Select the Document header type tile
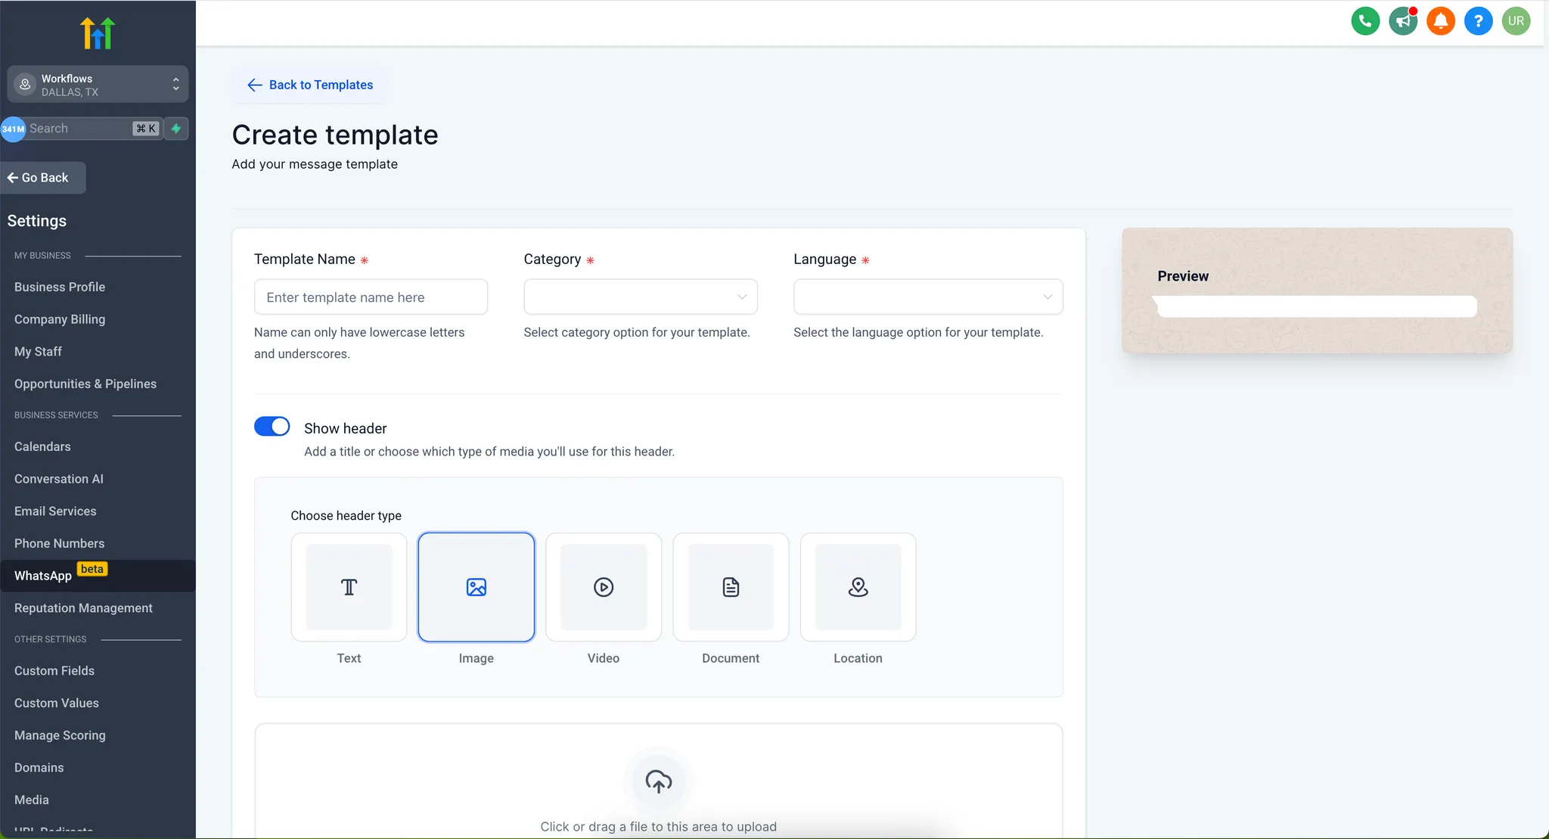 (731, 587)
